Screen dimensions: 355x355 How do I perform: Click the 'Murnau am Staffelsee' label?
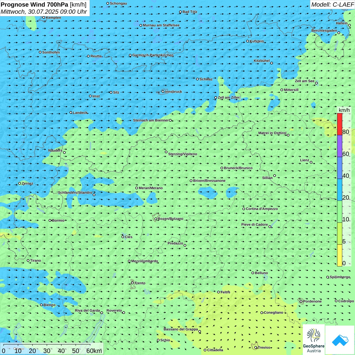click(161, 25)
